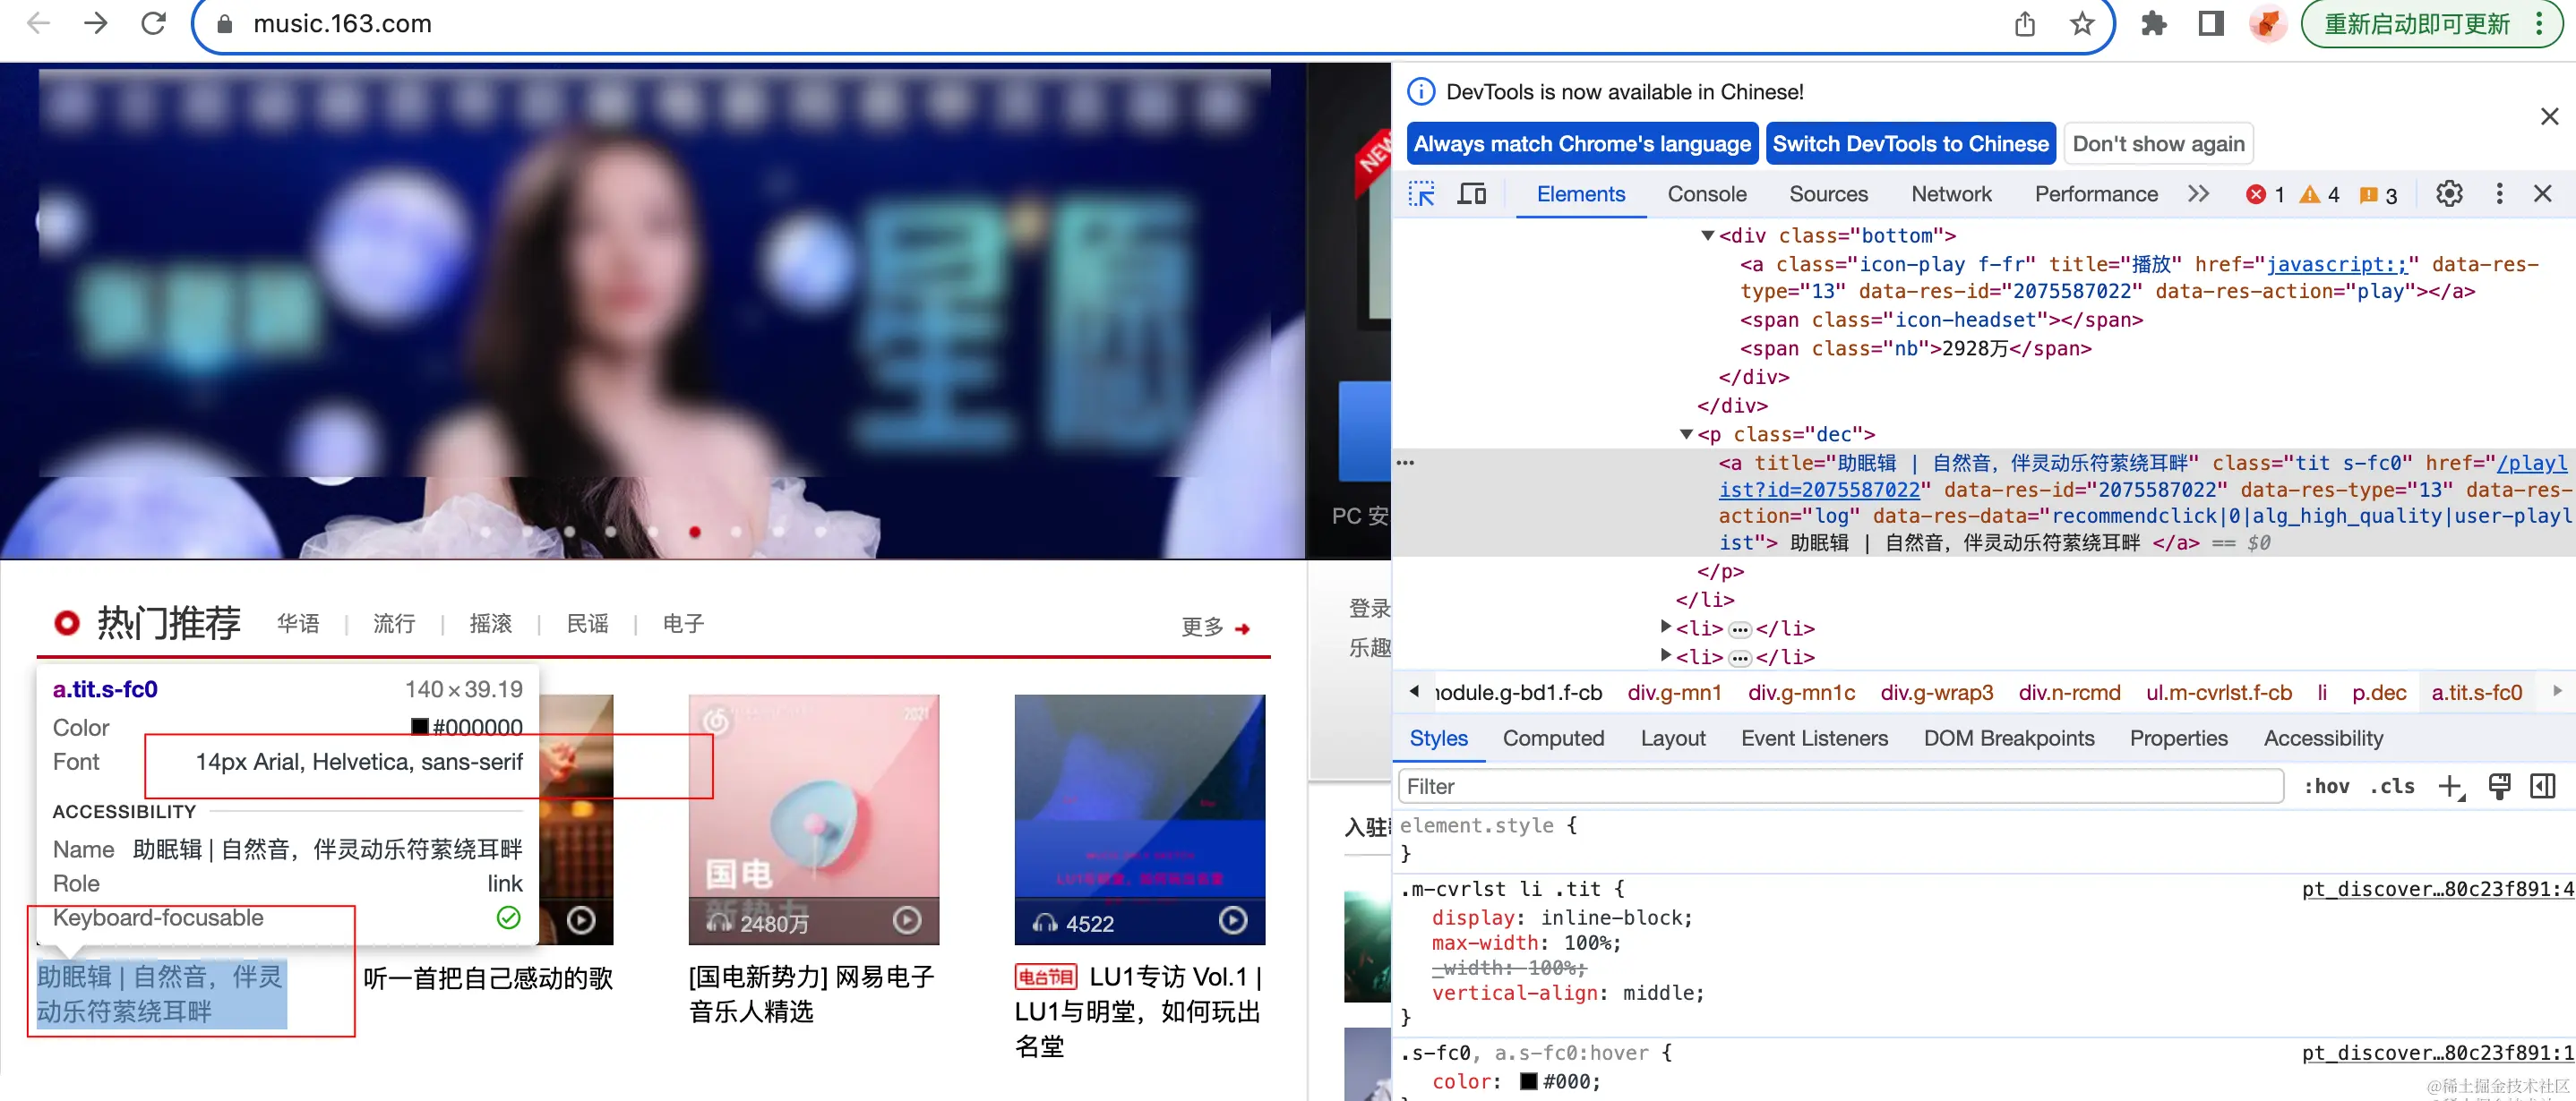2576x1101 pixels.
Task: Click the 重新启动即可更新 update button
Action: pos(2416,23)
